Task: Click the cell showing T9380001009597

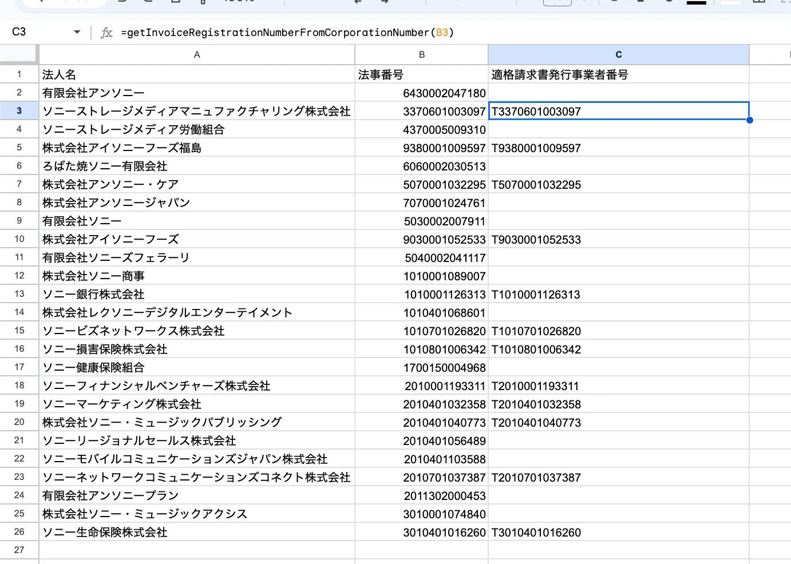Action: coord(618,148)
